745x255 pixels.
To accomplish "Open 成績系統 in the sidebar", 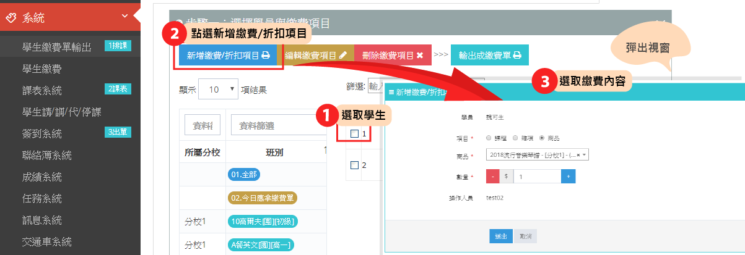I will click(x=41, y=177).
